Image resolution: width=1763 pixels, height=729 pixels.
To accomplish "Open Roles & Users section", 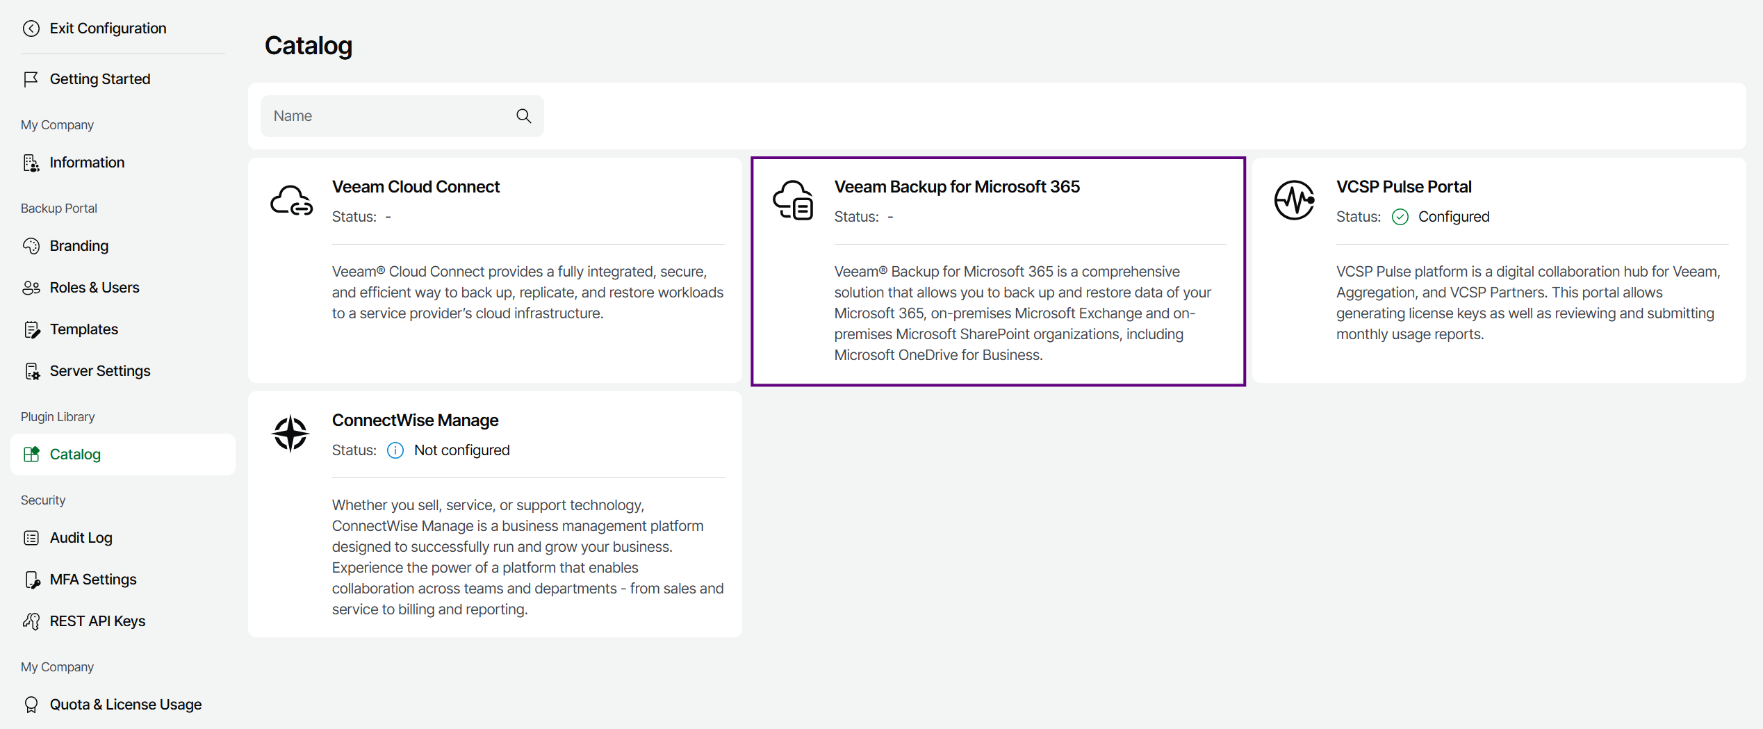I will click(x=95, y=288).
